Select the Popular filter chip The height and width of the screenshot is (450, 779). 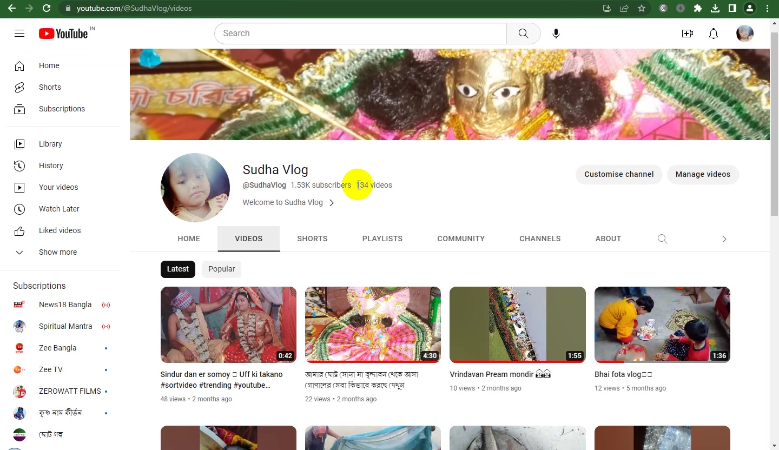(222, 269)
